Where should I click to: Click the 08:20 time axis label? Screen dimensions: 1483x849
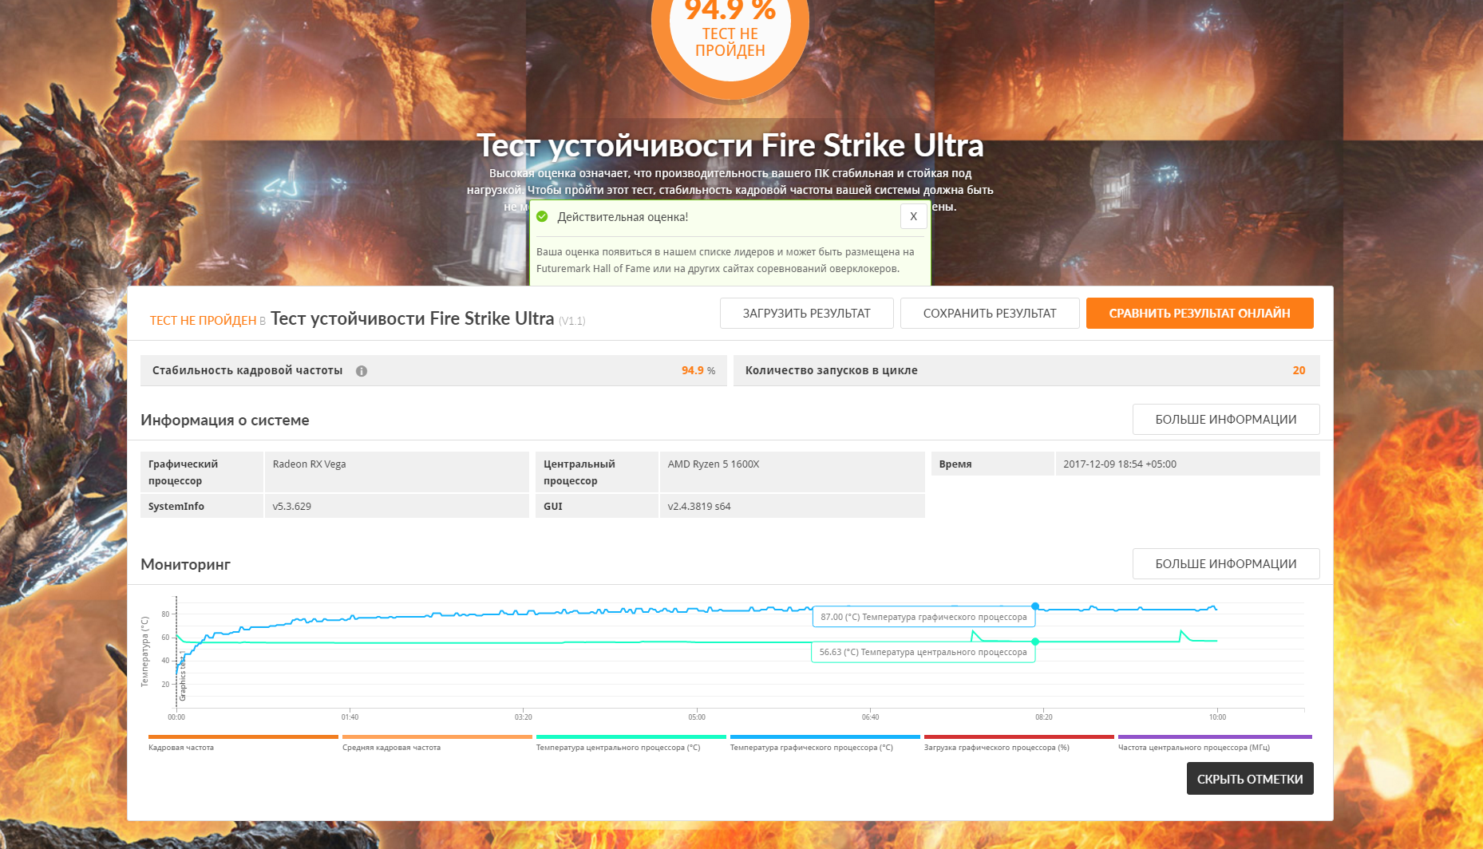point(1044,717)
